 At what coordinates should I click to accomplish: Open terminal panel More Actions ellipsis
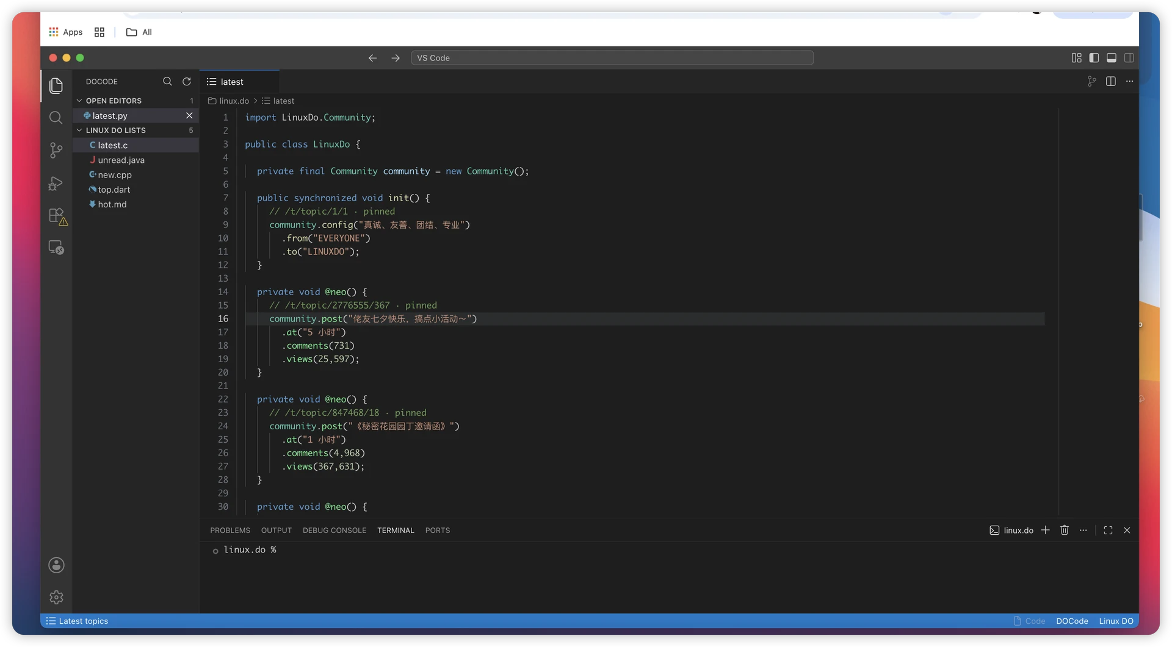pyautogui.click(x=1083, y=531)
